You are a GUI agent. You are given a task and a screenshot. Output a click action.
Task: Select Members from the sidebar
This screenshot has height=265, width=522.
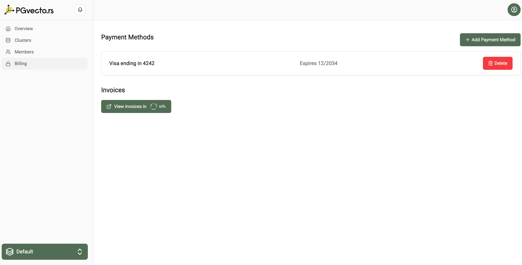(x=24, y=52)
